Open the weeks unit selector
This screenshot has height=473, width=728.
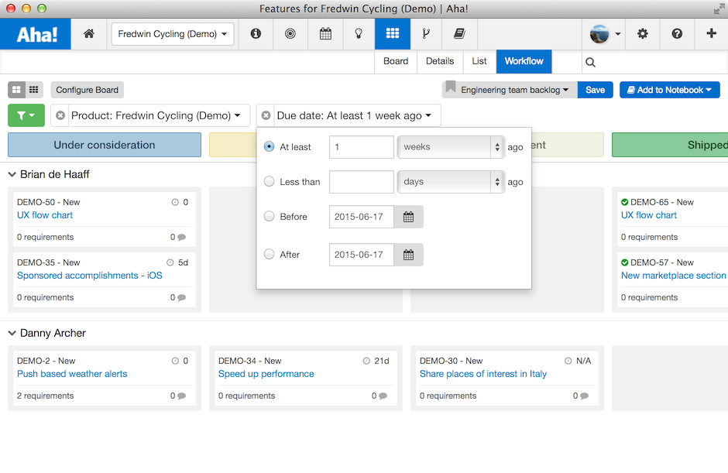click(x=451, y=146)
